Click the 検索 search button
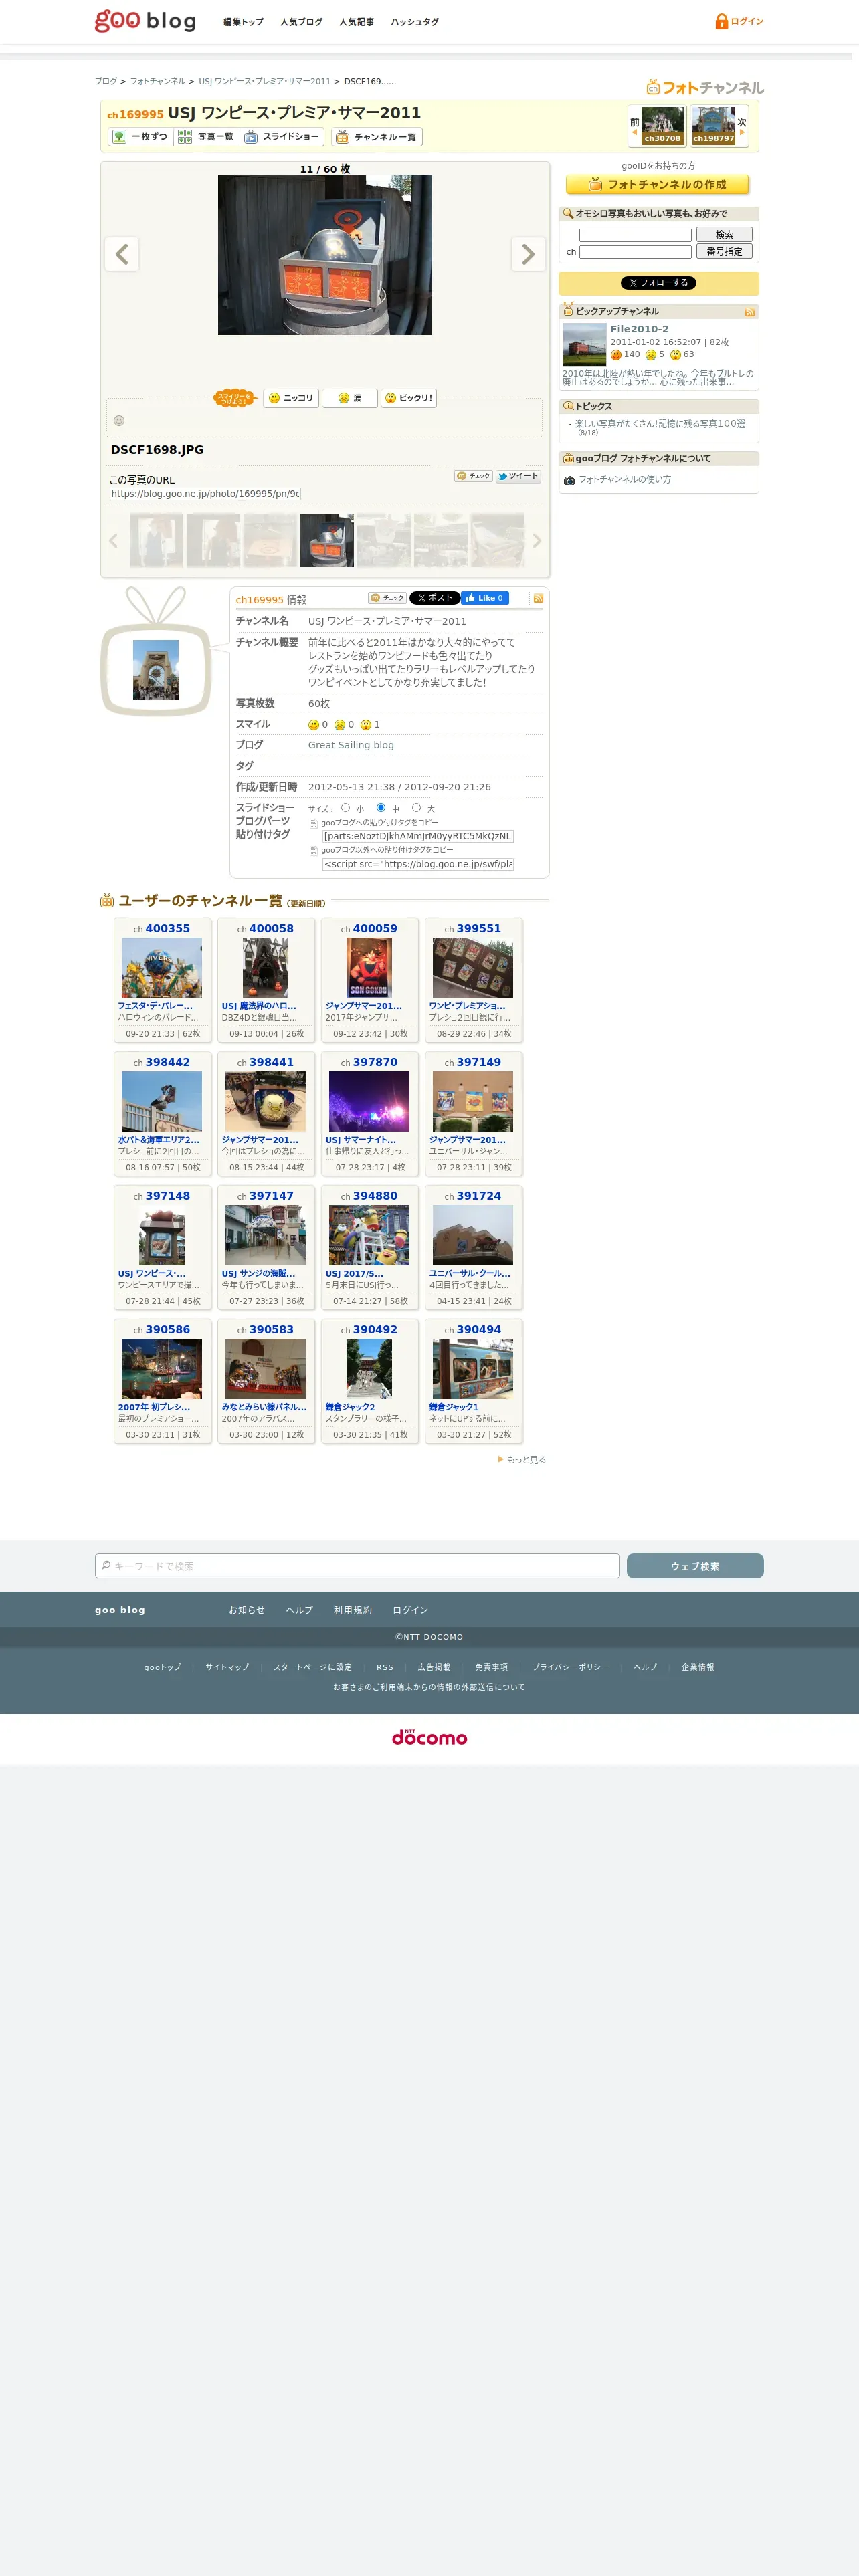Viewport: 859px width, 2576px height. click(724, 235)
